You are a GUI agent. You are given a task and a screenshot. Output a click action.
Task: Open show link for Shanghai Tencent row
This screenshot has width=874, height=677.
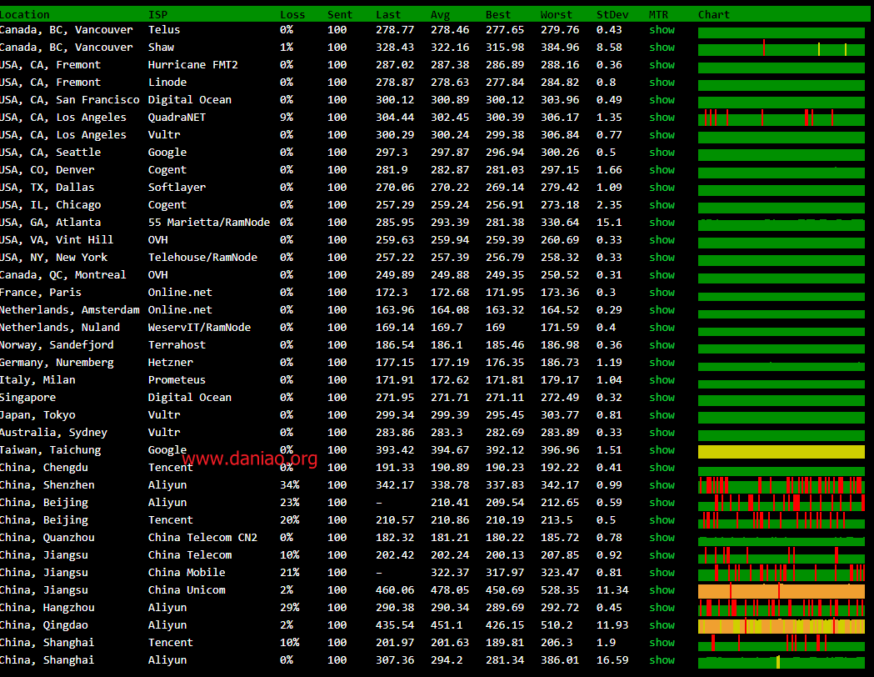pyautogui.click(x=662, y=643)
